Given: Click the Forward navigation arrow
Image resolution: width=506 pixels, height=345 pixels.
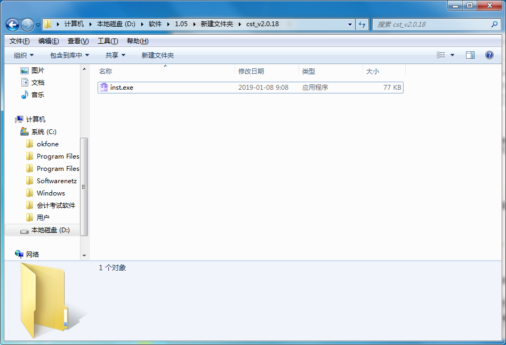Looking at the screenshot, I should tap(27, 25).
